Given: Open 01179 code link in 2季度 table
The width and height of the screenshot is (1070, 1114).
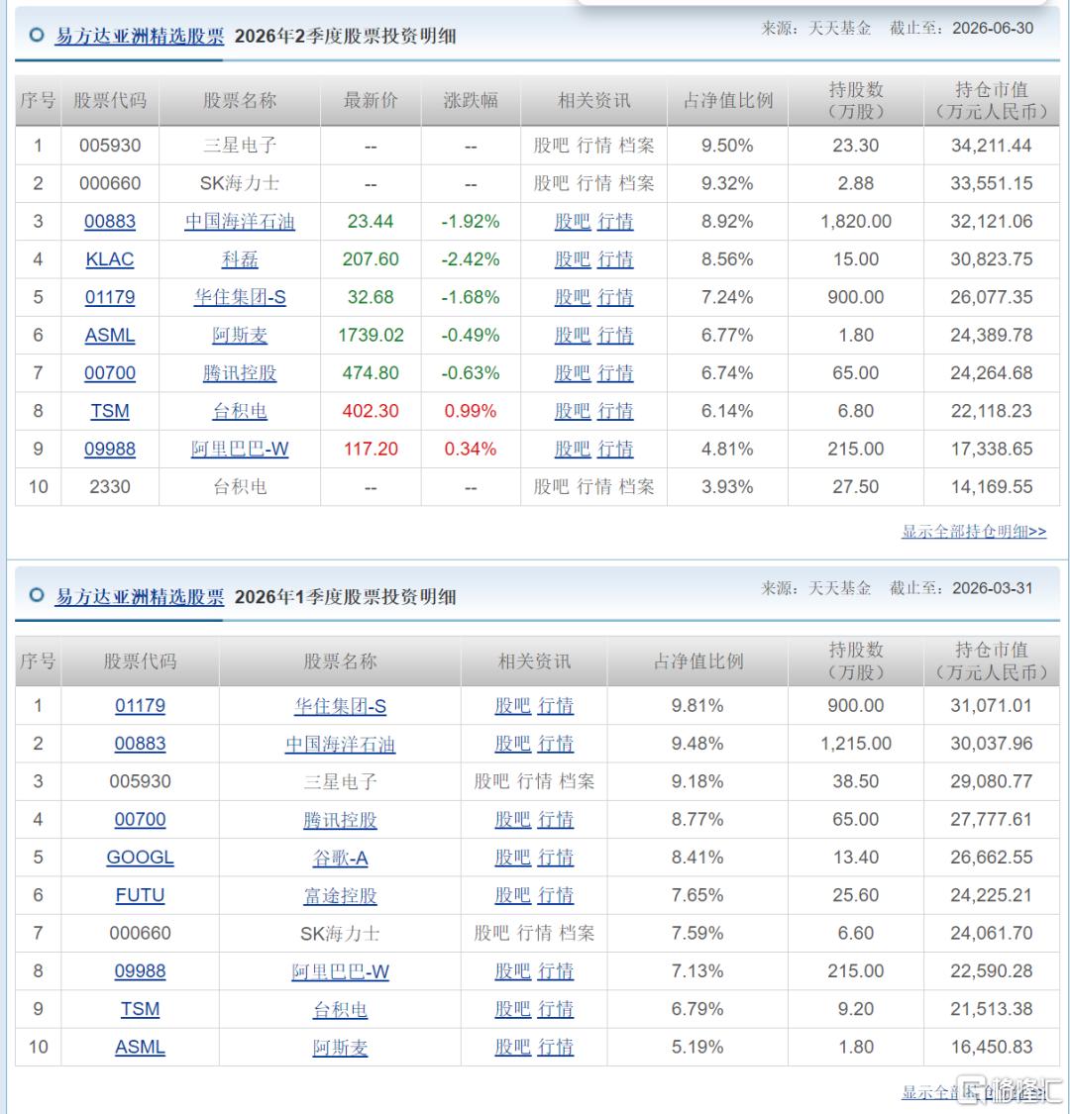Looking at the screenshot, I should pyautogui.click(x=110, y=297).
